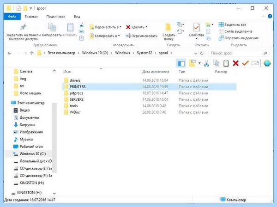Open Музыка in sidebar
277x207 pixels.
click(x=26, y=139)
